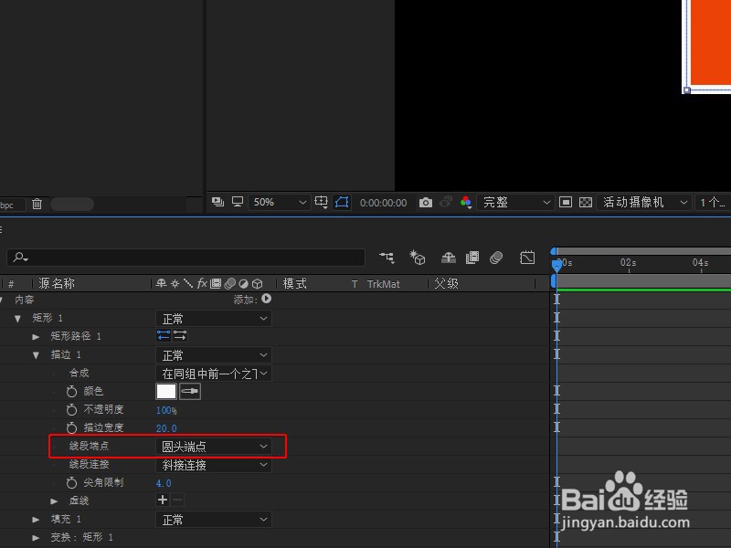731x548 pixels.
Task: Click the shy switch column header icon
Action: tap(162, 283)
